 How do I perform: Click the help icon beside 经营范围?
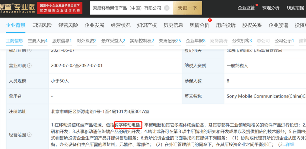[29, 135]
